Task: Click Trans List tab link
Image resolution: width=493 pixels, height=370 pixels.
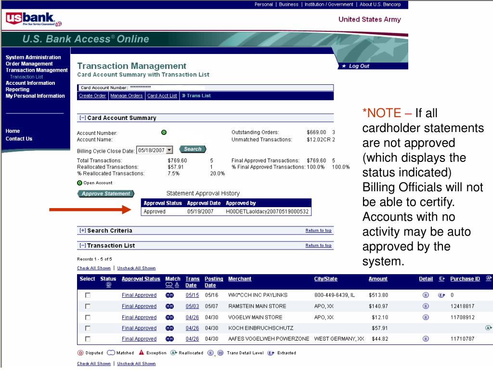Action: (196, 96)
